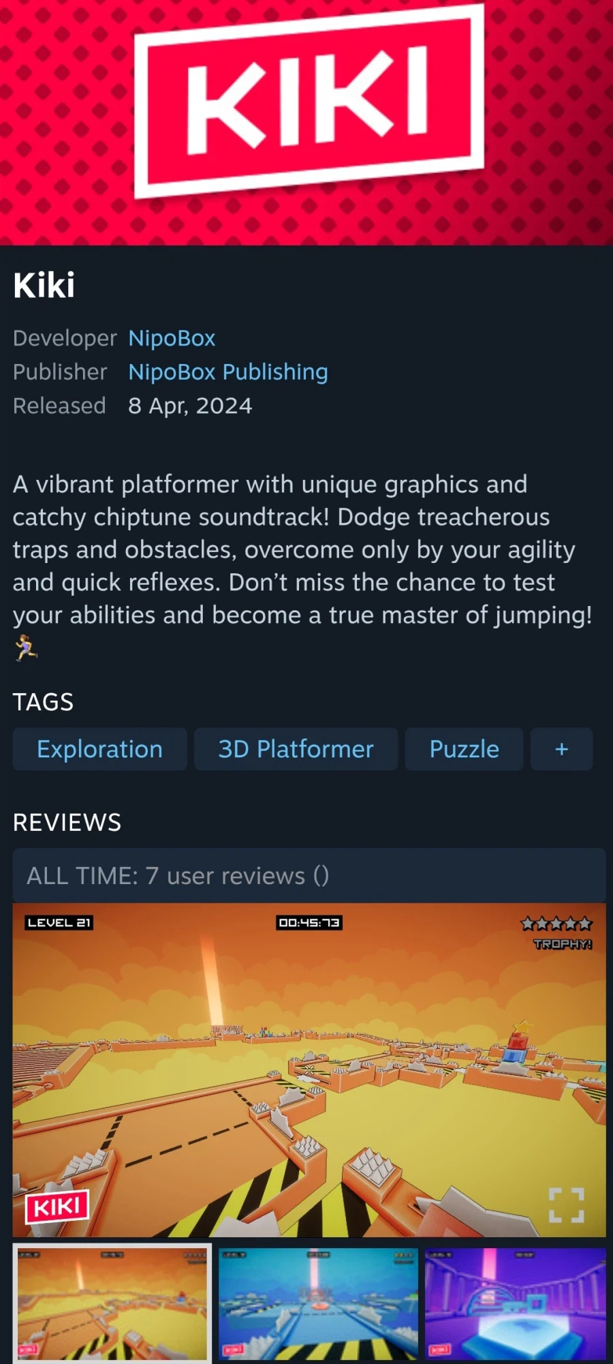The width and height of the screenshot is (613, 1364).
Task: Click the five-star rating in the screenshot
Action: (556, 924)
